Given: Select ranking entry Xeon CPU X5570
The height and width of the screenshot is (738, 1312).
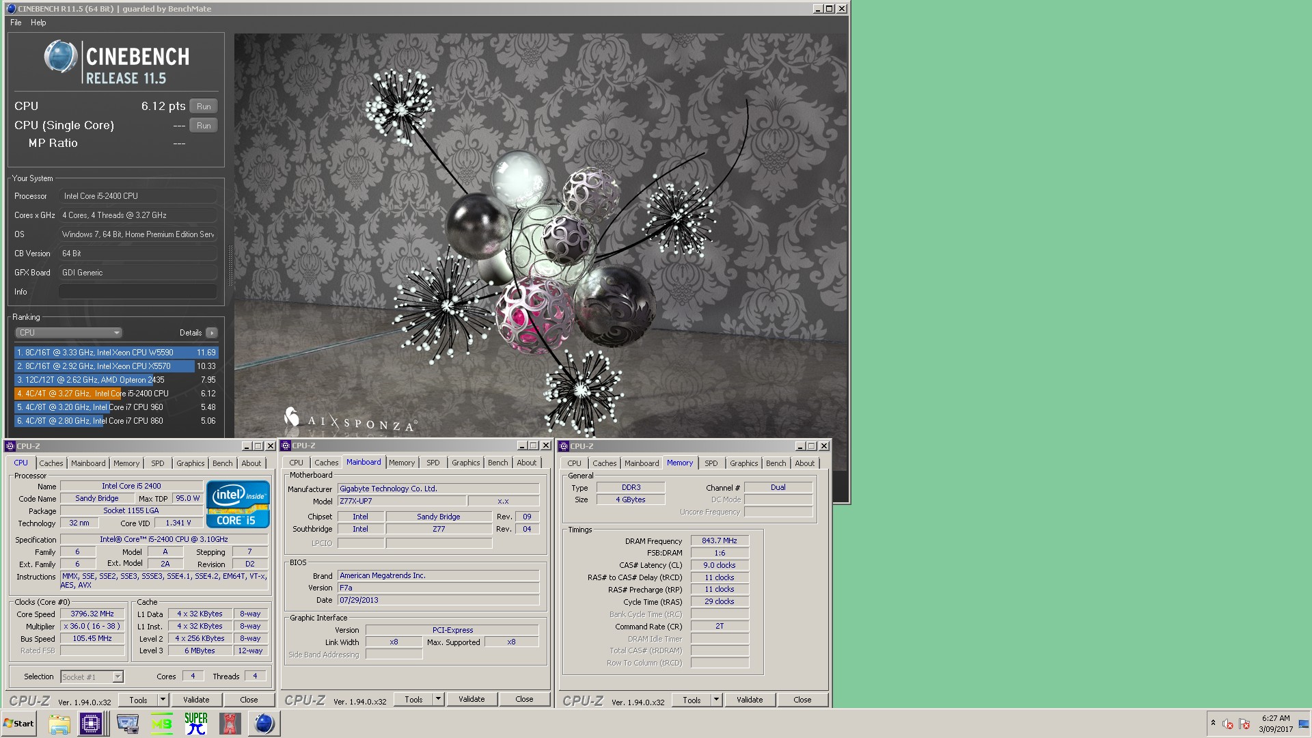Looking at the screenshot, I should pyautogui.click(x=116, y=366).
